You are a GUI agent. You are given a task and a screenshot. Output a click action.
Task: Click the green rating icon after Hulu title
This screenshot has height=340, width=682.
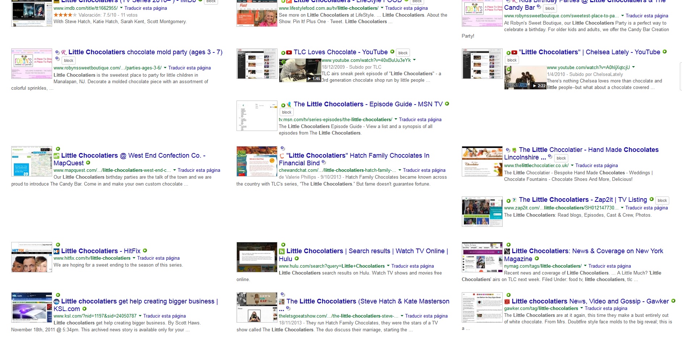click(x=297, y=259)
